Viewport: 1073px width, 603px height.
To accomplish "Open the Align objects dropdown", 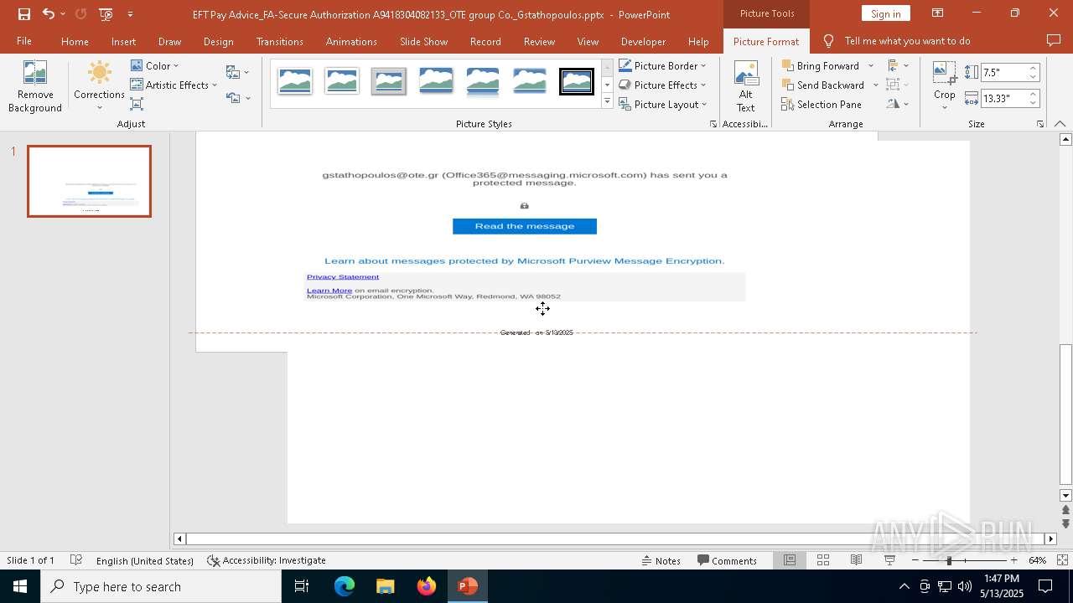I will click(x=898, y=65).
